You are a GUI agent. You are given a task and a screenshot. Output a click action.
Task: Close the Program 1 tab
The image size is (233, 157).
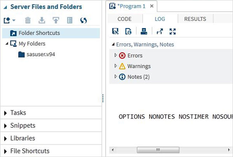tap(152, 6)
